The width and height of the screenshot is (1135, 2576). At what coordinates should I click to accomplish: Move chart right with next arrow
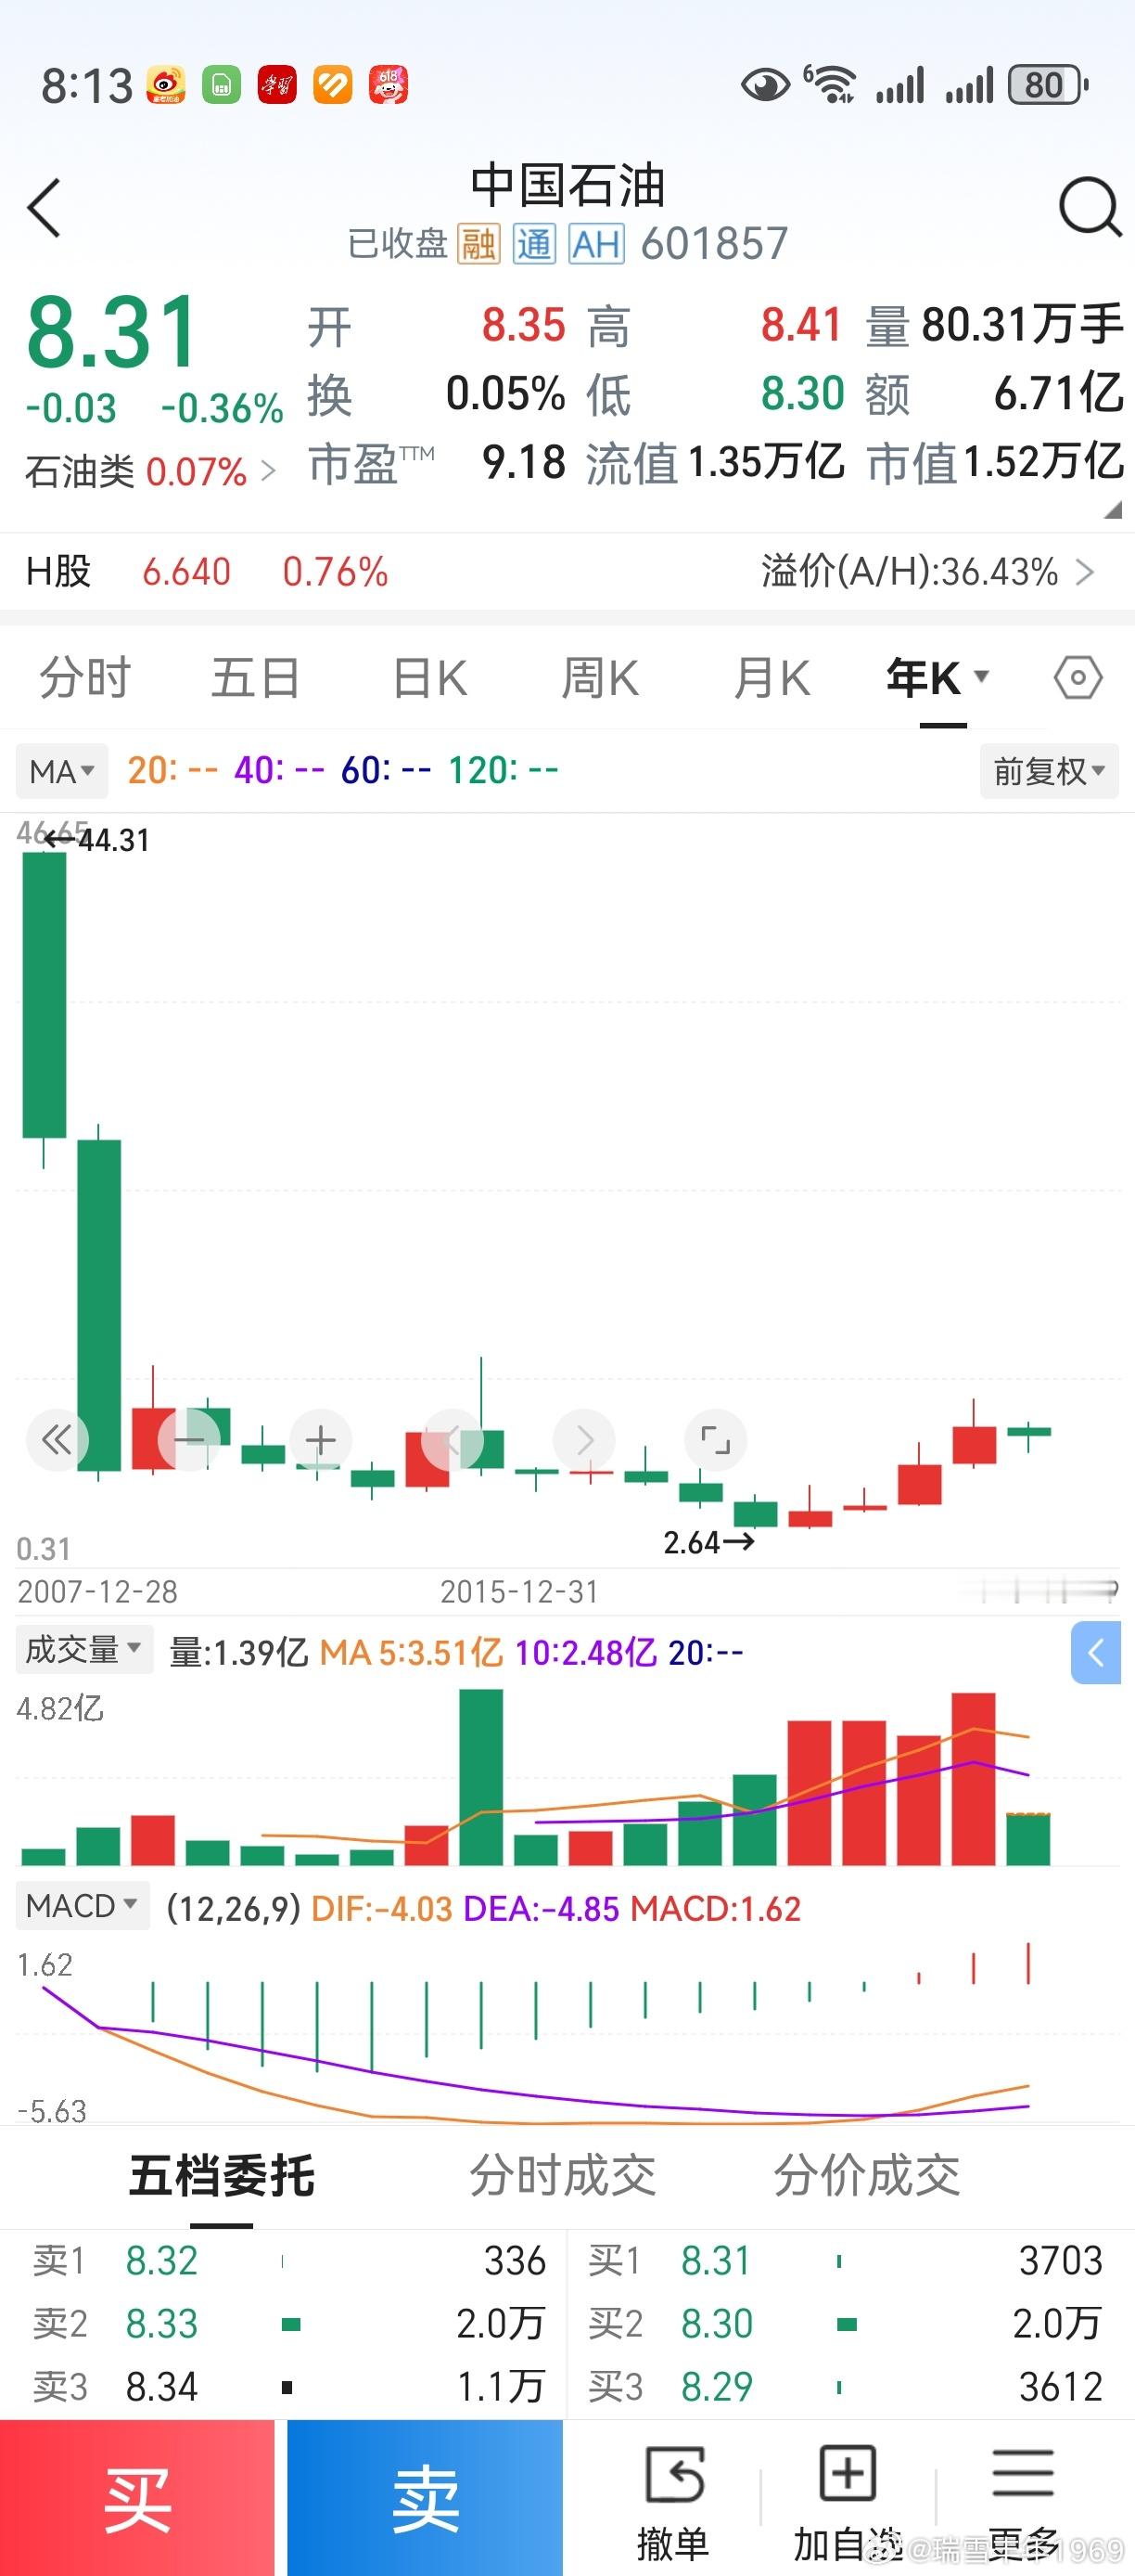pyautogui.click(x=584, y=1440)
